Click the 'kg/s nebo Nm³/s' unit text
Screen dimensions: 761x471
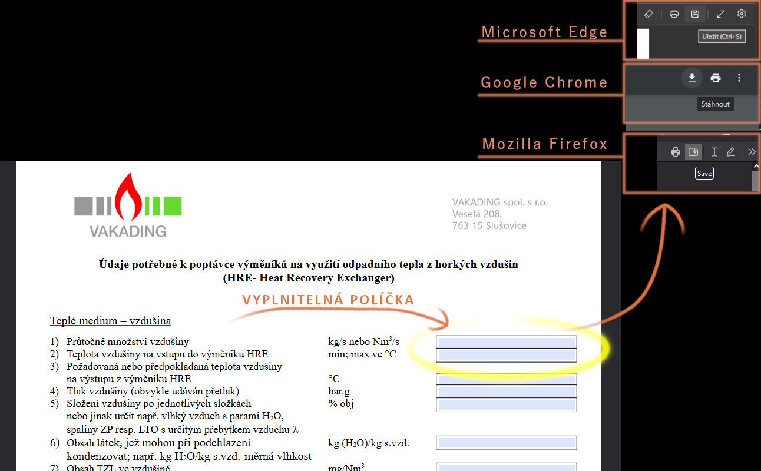363,341
